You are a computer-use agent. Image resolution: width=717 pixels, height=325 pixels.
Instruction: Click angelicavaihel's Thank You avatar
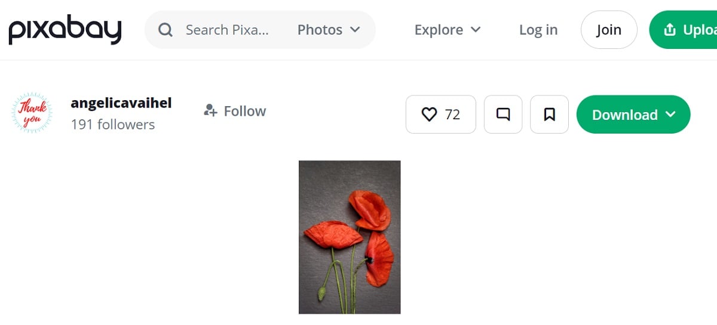click(x=32, y=113)
